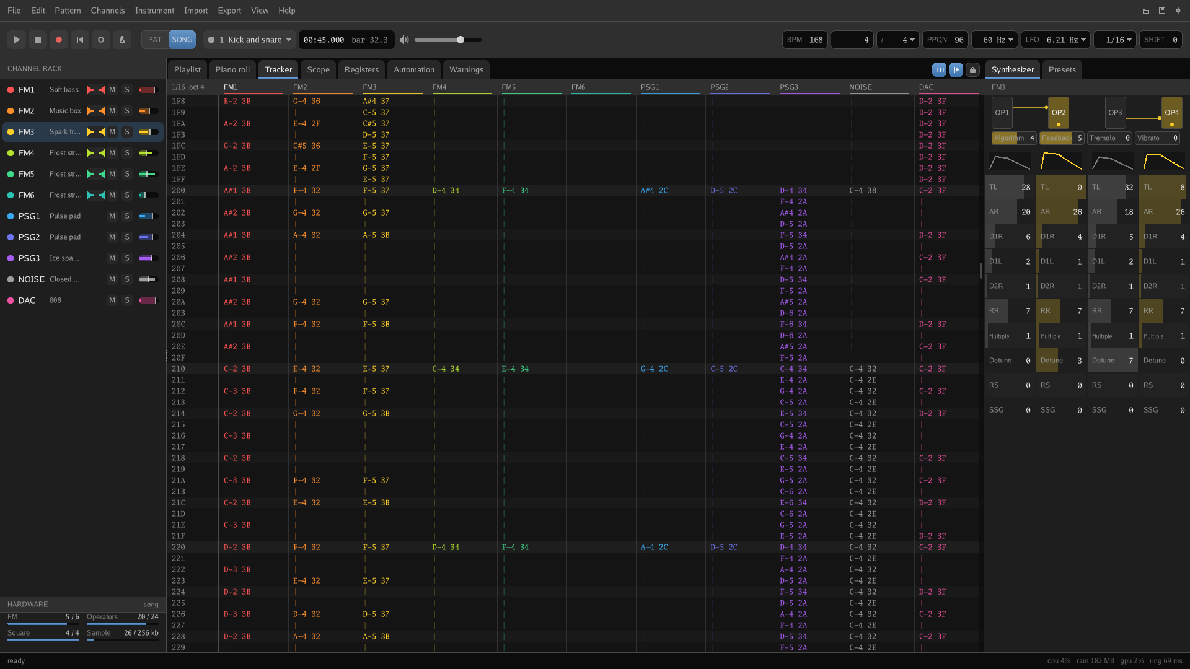1190x669 pixels.
Task: Toggle the blue column-view icon in tracker
Action: point(940,70)
